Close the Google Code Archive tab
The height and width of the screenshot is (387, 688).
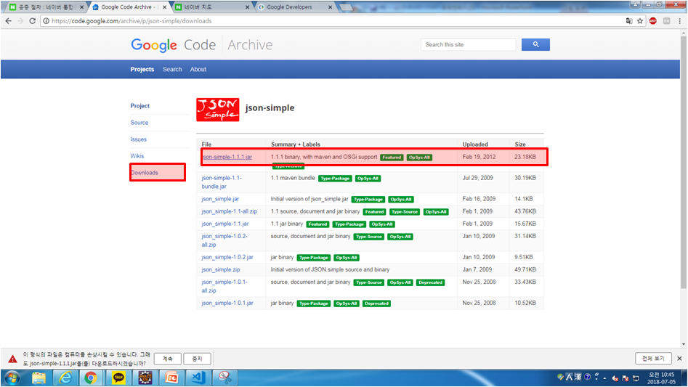[164, 7]
